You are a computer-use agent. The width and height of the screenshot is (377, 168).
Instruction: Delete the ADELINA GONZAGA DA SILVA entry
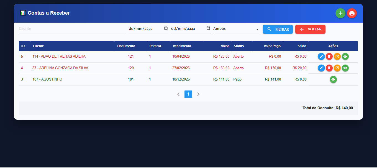coord(329,68)
